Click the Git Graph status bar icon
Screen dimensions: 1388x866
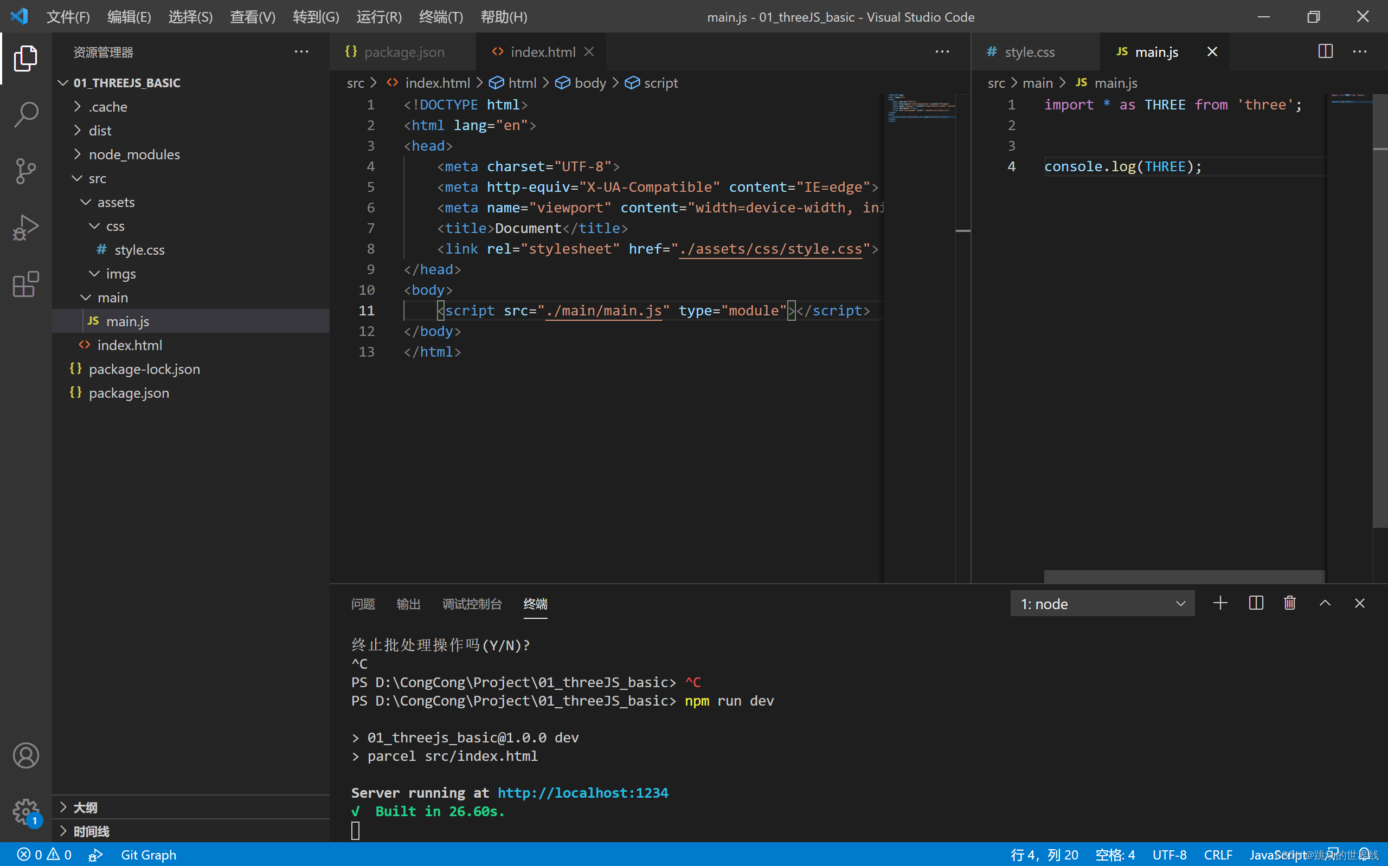[149, 855]
